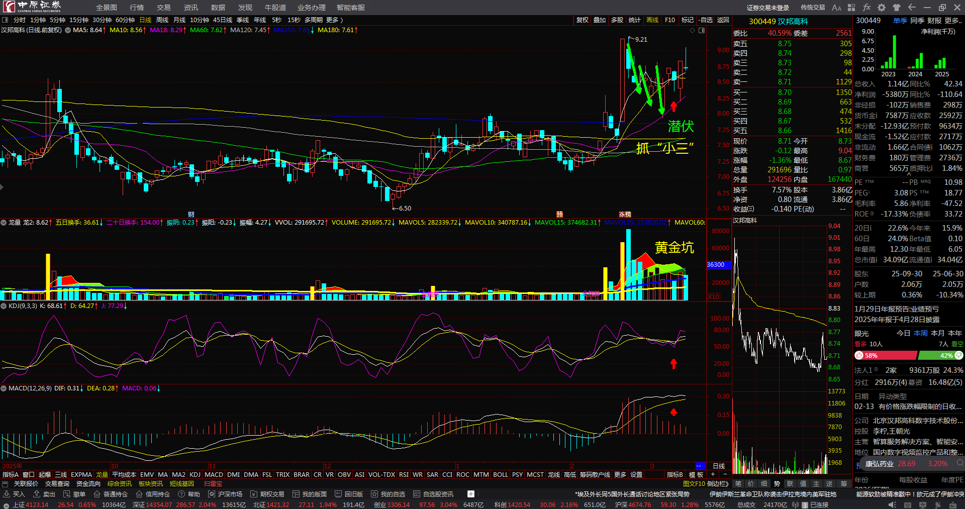This screenshot has height=509, width=965.
Task: Toggle the 叠加 overlay option
Action: click(600, 20)
